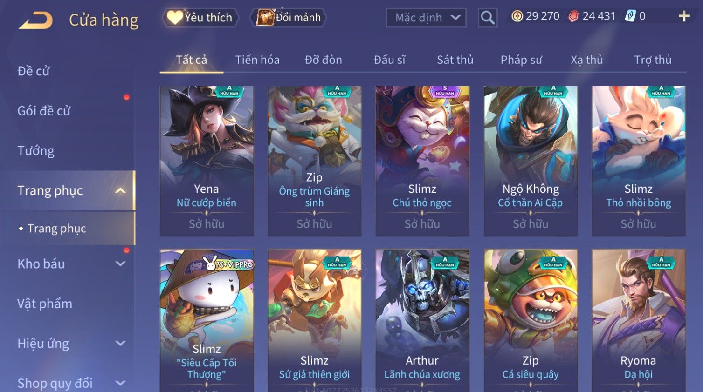Select Yena Nữ cướp biển skin card
703x392 pixels.
[x=207, y=161]
